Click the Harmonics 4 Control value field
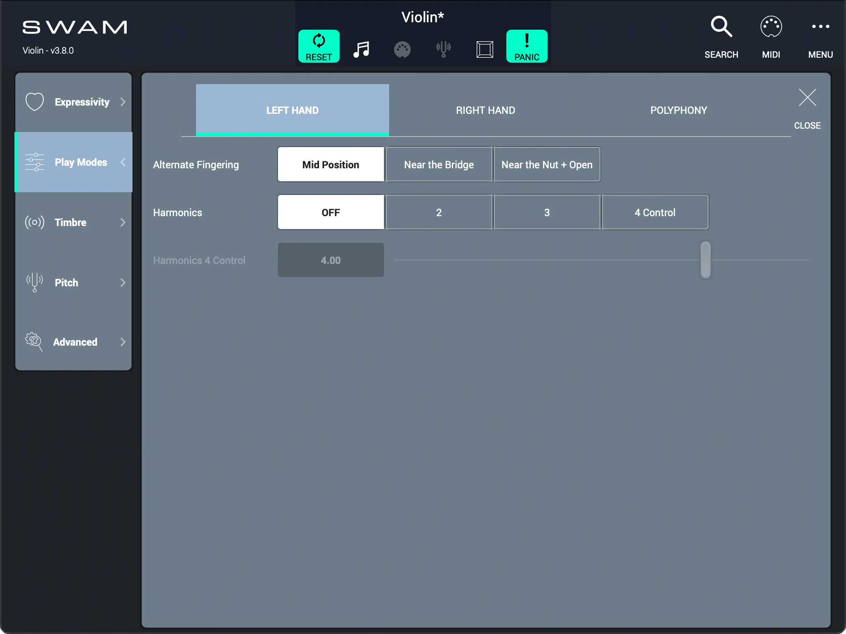 (x=331, y=260)
